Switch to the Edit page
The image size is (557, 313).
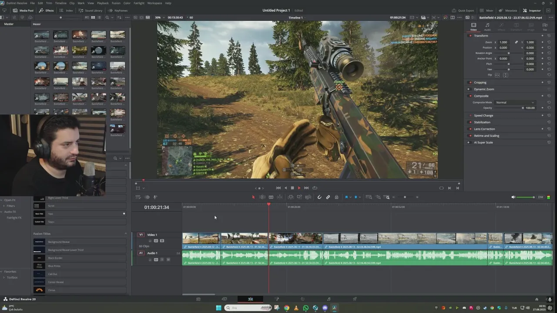point(250,299)
